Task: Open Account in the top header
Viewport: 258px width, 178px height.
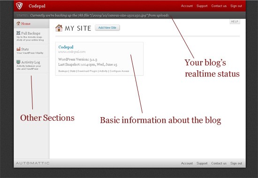Action: pos(187,6)
